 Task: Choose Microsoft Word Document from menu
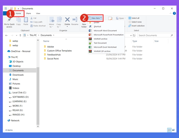click(105, 31)
